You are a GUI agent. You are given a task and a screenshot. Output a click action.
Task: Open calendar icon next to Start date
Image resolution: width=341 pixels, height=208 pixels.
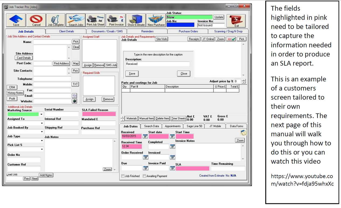tap(173, 136)
